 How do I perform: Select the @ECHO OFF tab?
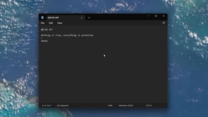(x=66, y=18)
